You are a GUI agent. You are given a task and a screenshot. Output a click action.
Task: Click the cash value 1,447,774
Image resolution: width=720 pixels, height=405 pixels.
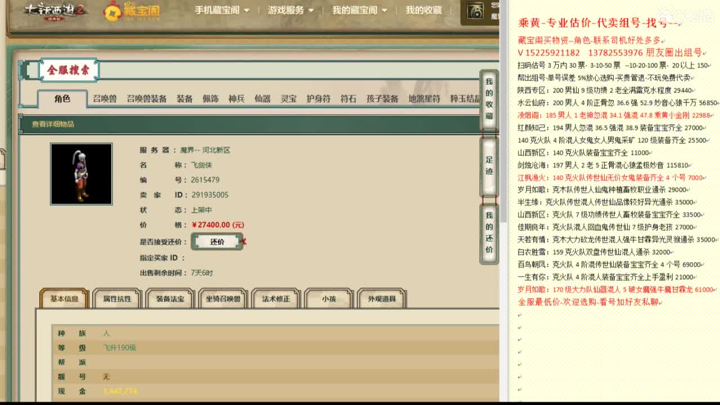pos(120,391)
